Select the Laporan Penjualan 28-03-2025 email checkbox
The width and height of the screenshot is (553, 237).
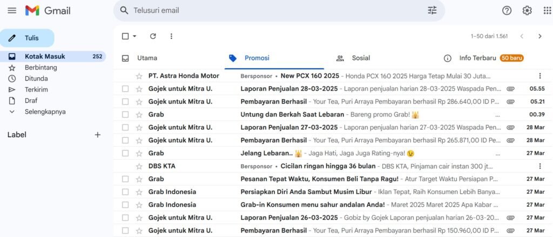tap(125, 89)
